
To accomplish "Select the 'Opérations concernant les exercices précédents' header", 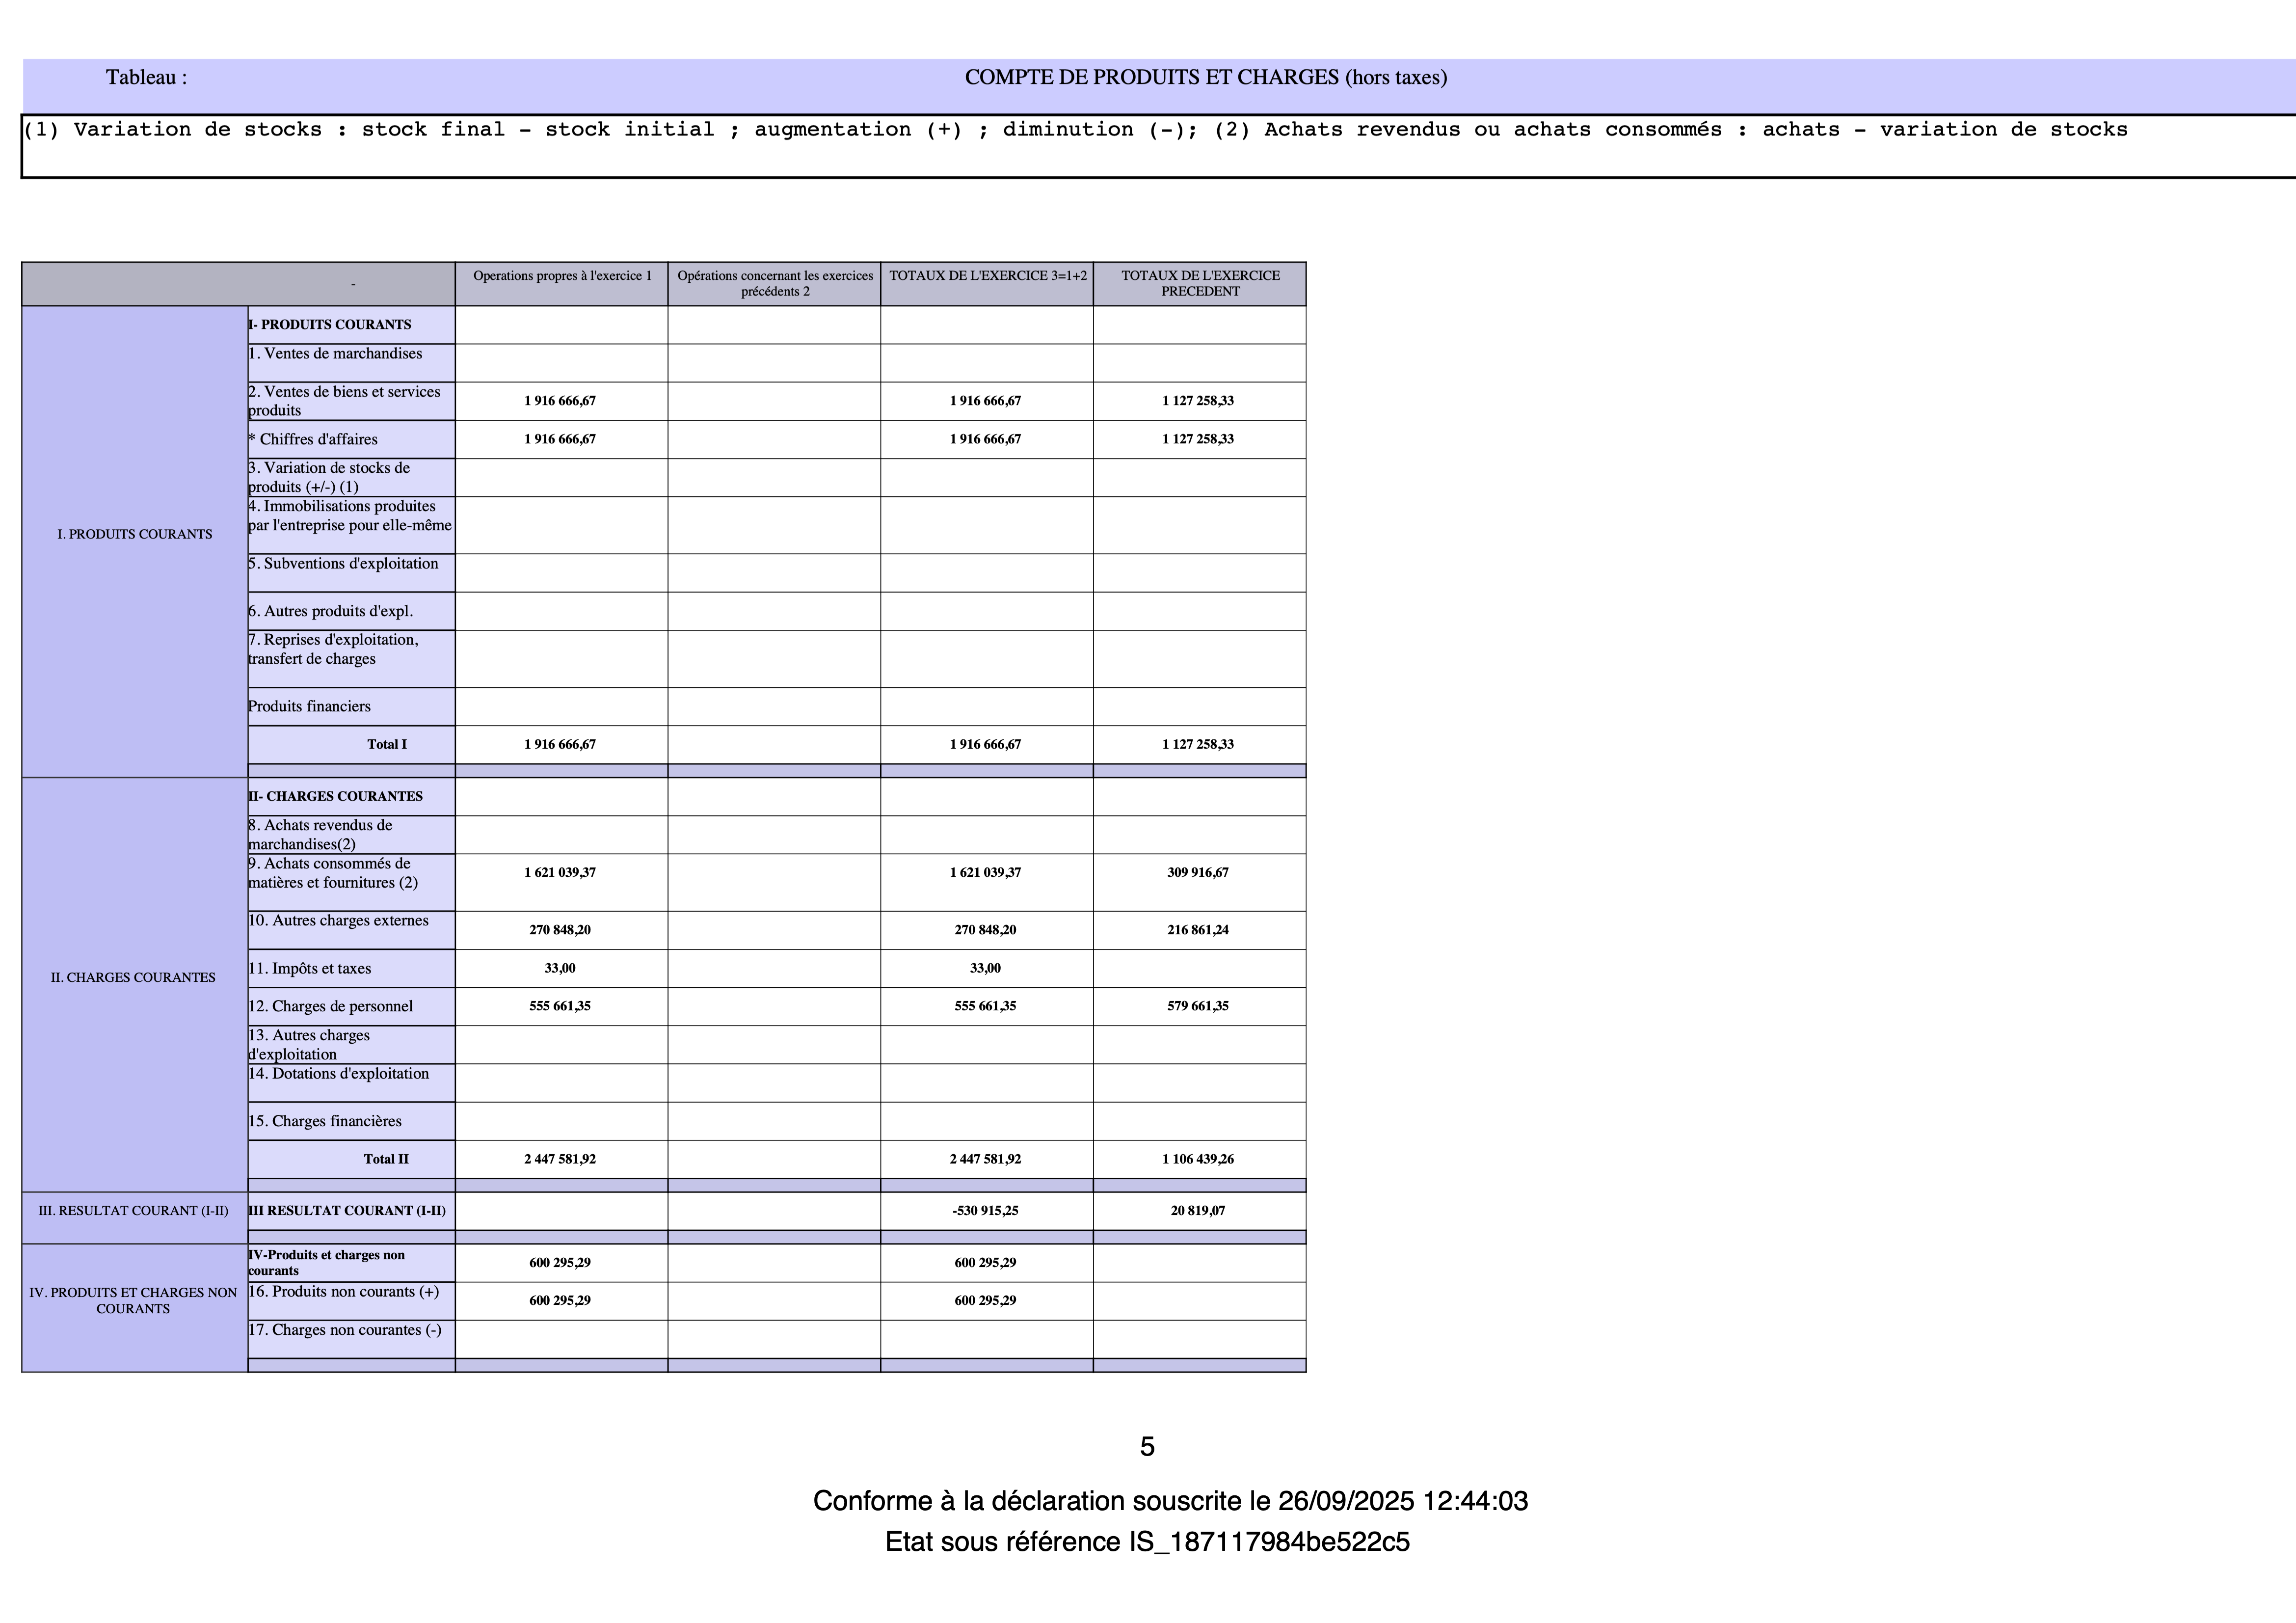I will (775, 284).
